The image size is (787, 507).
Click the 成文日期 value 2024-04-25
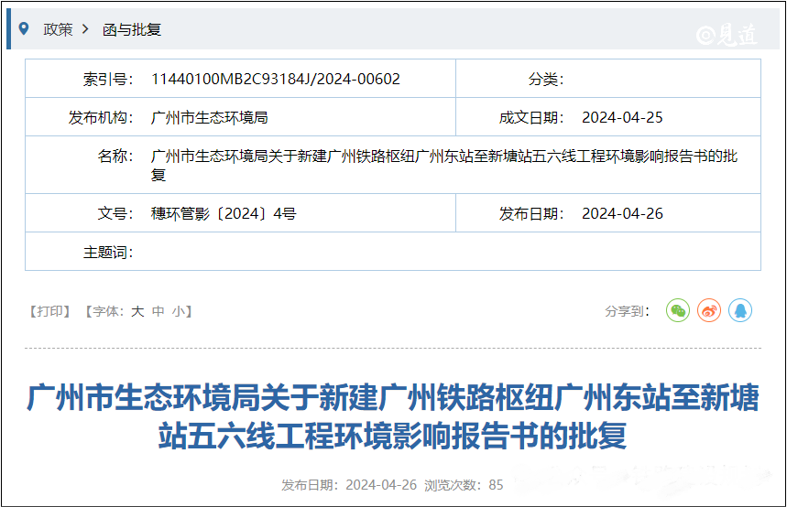point(622,117)
